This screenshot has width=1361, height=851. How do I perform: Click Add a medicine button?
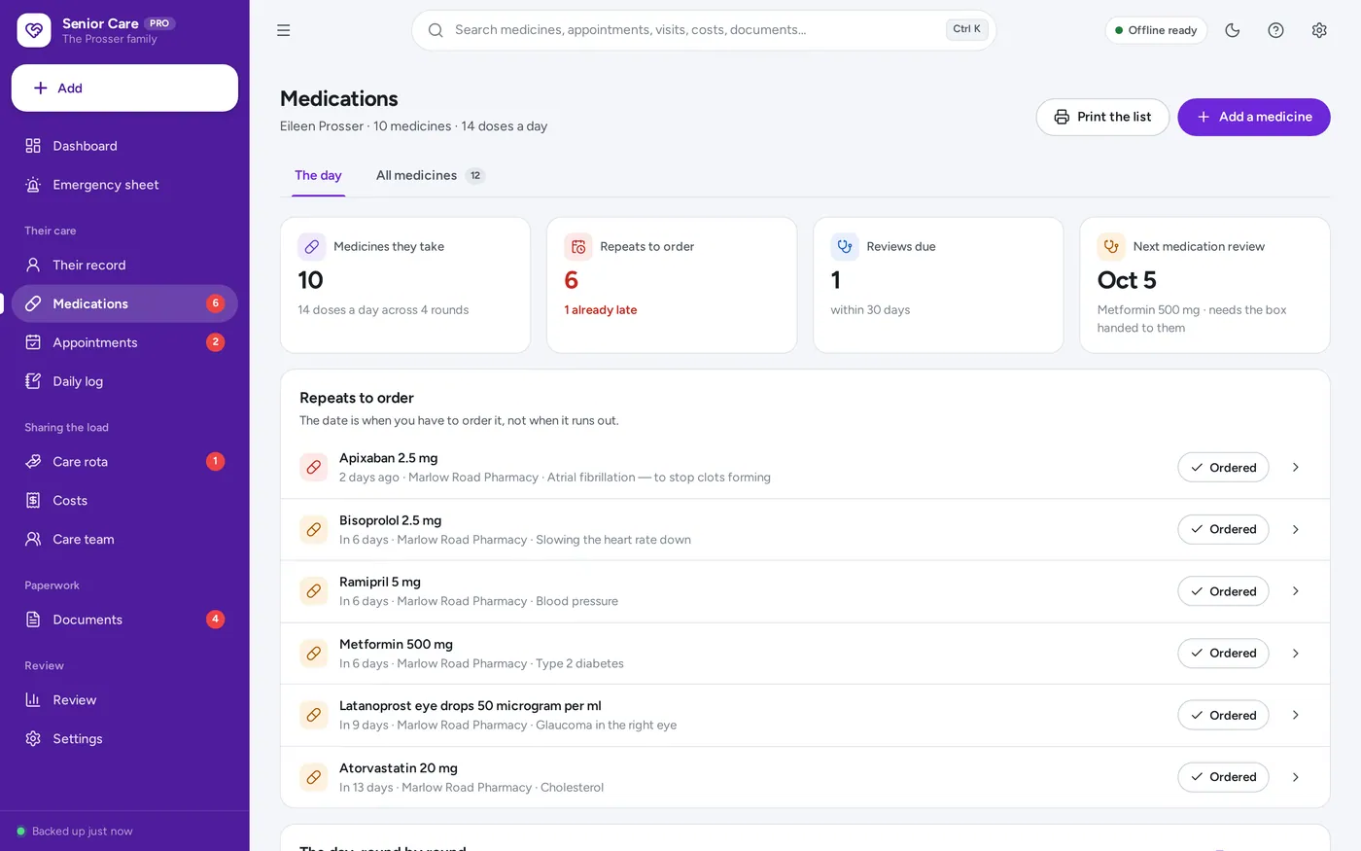coord(1254,117)
